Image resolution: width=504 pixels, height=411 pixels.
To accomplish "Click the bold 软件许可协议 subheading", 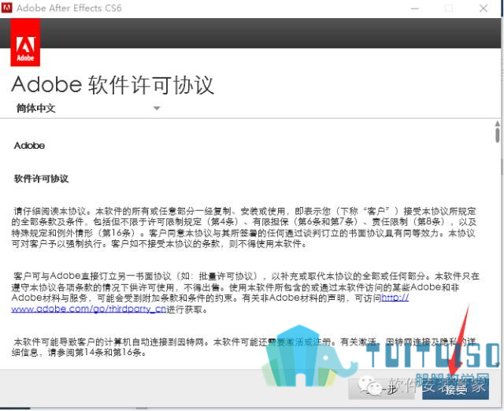I will point(41,179).
